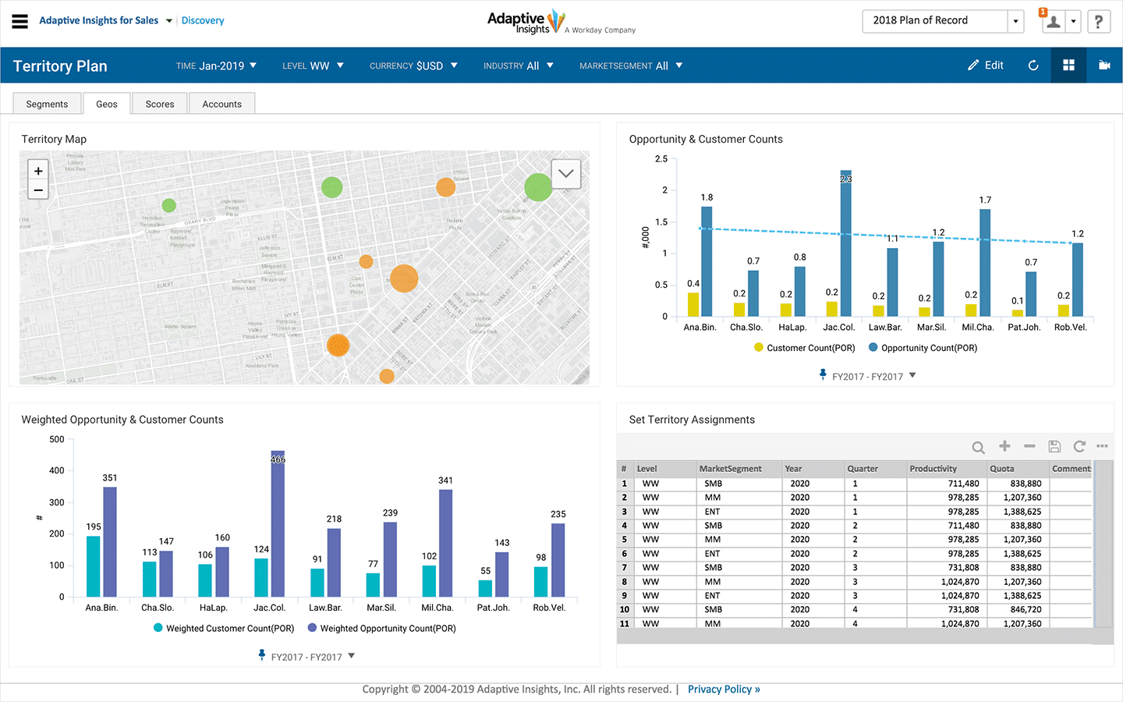Click the video camera presentation icon
The image size is (1123, 702).
point(1104,66)
